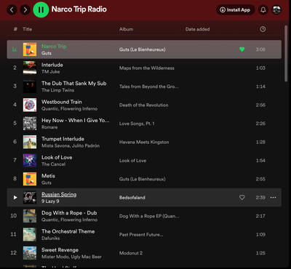Image resolution: width=291 pixels, height=269 pixels.
Task: Open more options for Russian Spring
Action: click(273, 198)
